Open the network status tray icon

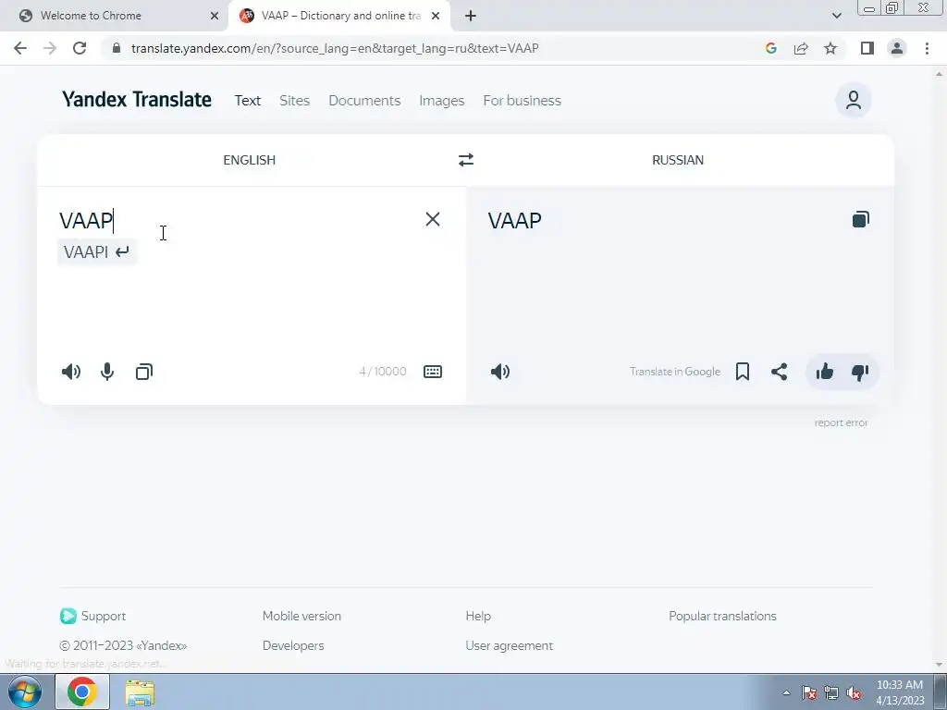pos(831,692)
